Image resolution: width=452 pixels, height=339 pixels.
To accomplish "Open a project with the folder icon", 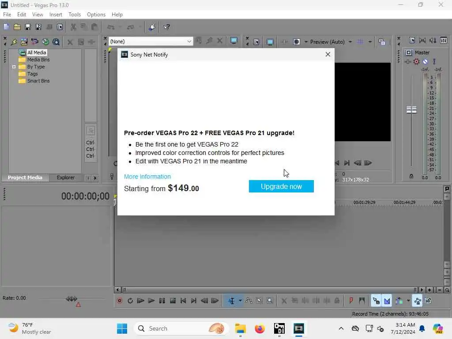I will [17, 27].
